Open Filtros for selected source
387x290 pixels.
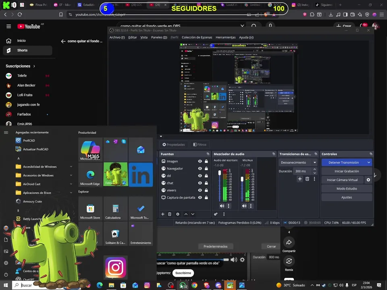(200, 145)
